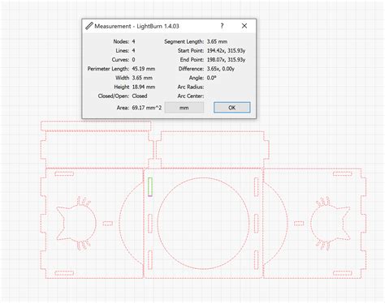Click the pencil icon in Measurement title bar
This screenshot has height=303, width=385.
click(89, 26)
